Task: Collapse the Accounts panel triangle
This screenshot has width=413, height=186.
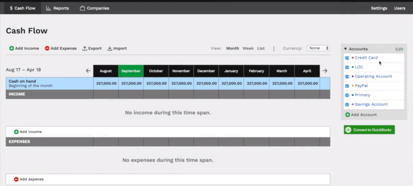Action: 345,49
